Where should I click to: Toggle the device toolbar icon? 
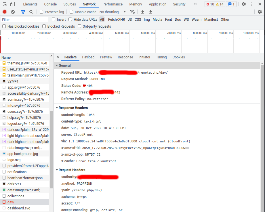(x=12, y=4)
